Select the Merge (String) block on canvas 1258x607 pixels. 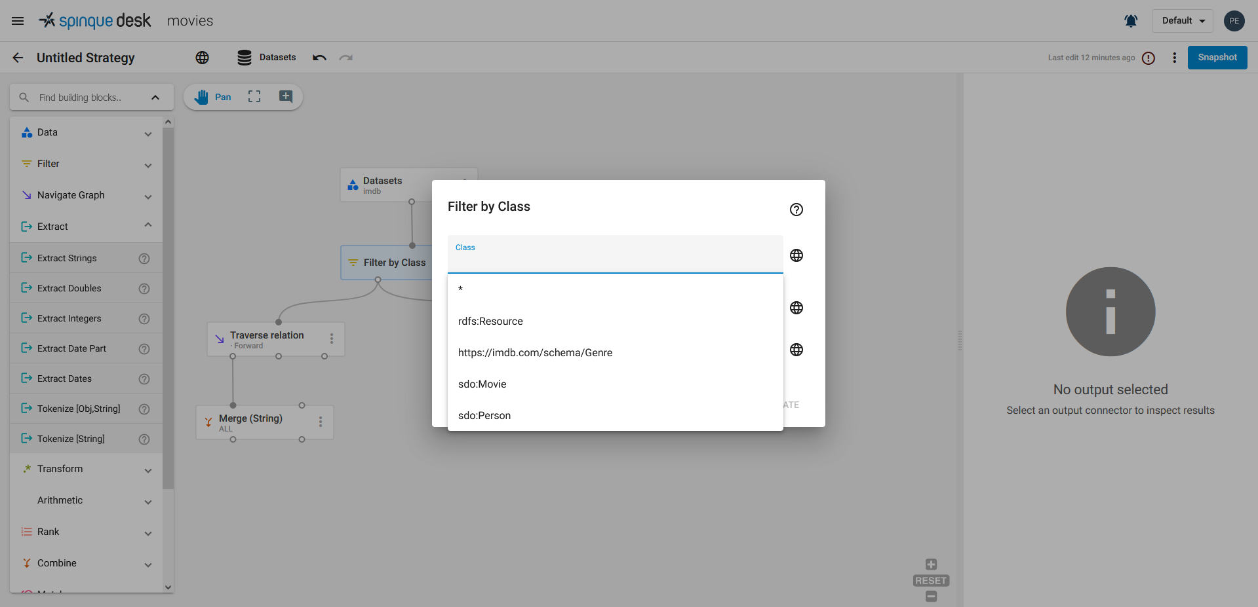coord(265,422)
